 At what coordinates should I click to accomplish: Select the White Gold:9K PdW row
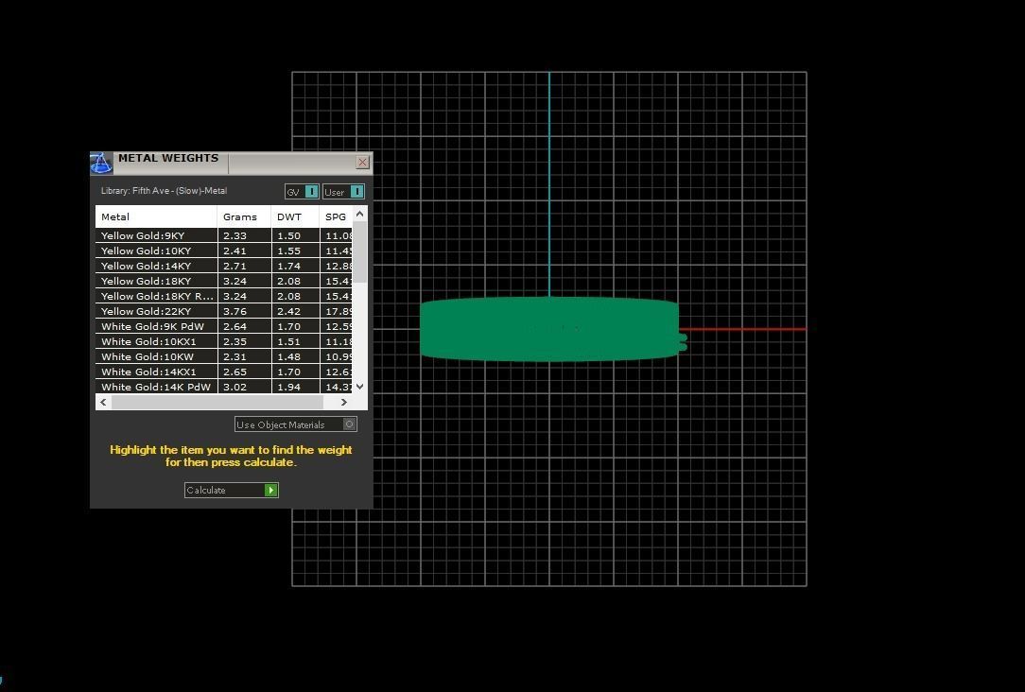[x=223, y=326]
